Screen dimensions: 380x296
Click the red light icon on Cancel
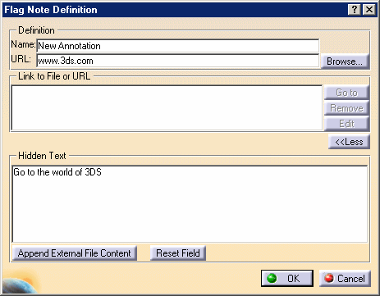329,278
